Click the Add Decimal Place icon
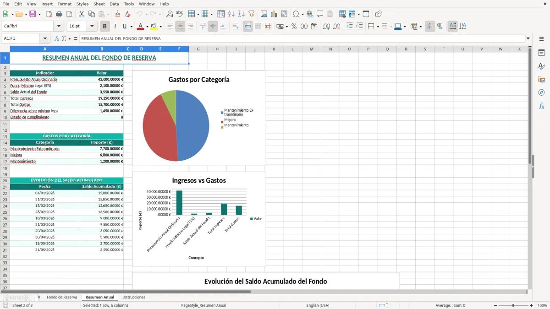This screenshot has height=309, width=550. [x=326, y=27]
